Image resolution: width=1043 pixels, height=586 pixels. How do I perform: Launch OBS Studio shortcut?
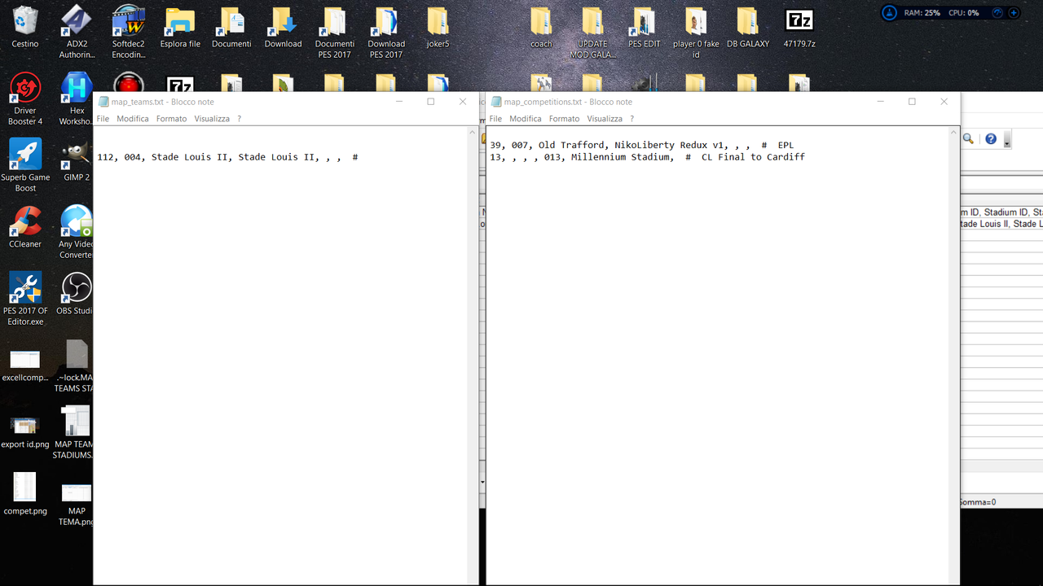tap(75, 294)
